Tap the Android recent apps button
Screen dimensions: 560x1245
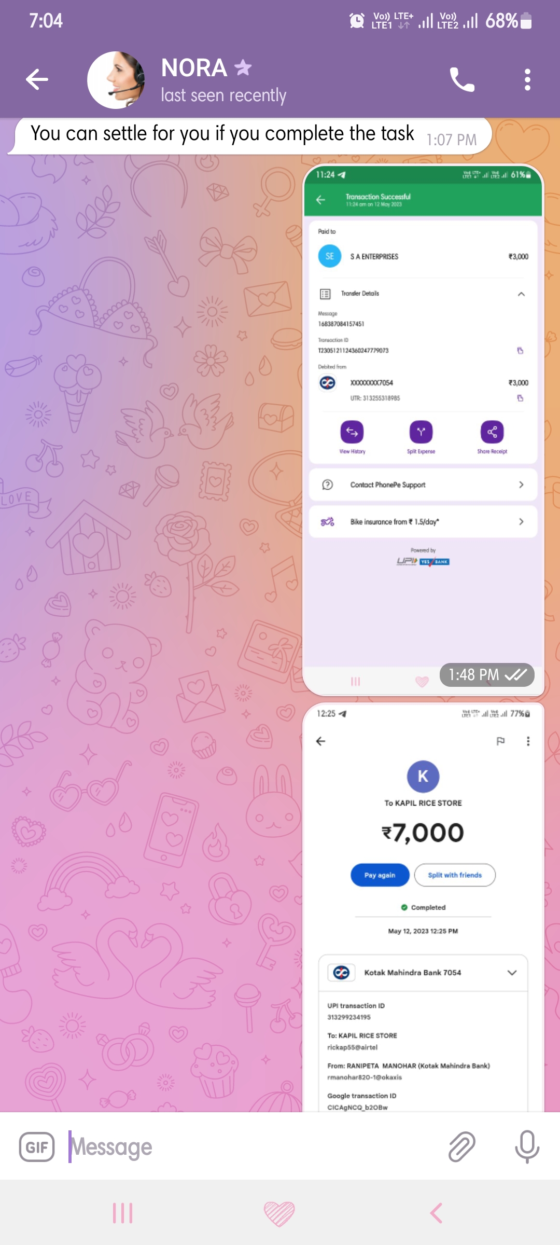click(x=123, y=1213)
